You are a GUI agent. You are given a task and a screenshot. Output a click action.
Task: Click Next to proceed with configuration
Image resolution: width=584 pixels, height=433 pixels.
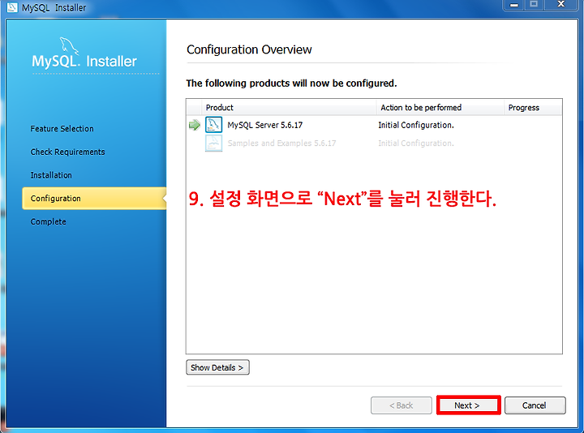point(468,405)
